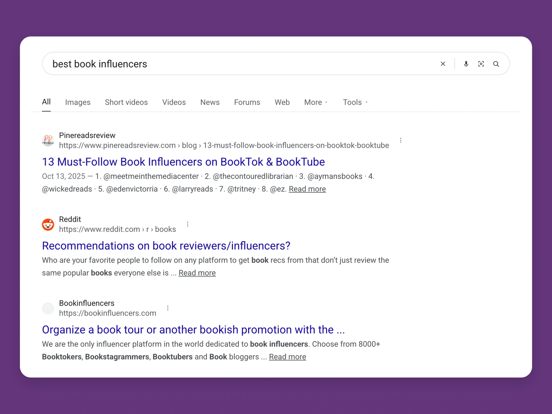Expand the More dropdown

point(316,102)
